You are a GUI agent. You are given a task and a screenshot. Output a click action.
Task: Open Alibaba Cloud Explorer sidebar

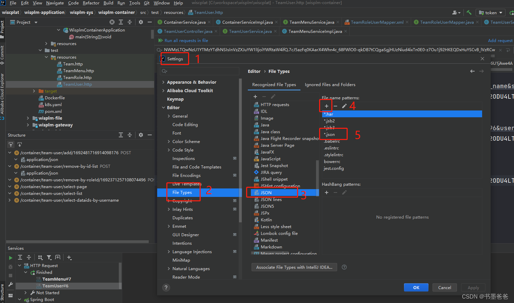click(x=2, y=97)
